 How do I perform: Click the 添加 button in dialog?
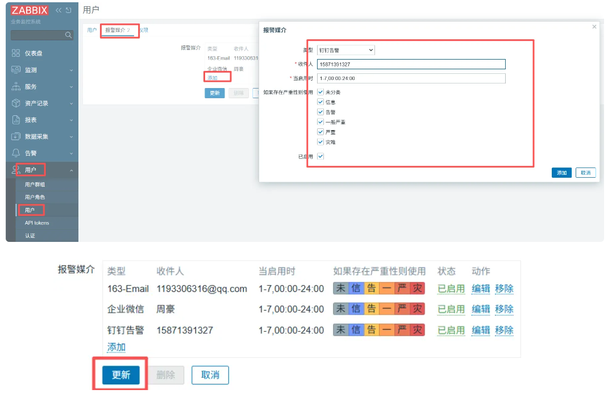tap(561, 173)
